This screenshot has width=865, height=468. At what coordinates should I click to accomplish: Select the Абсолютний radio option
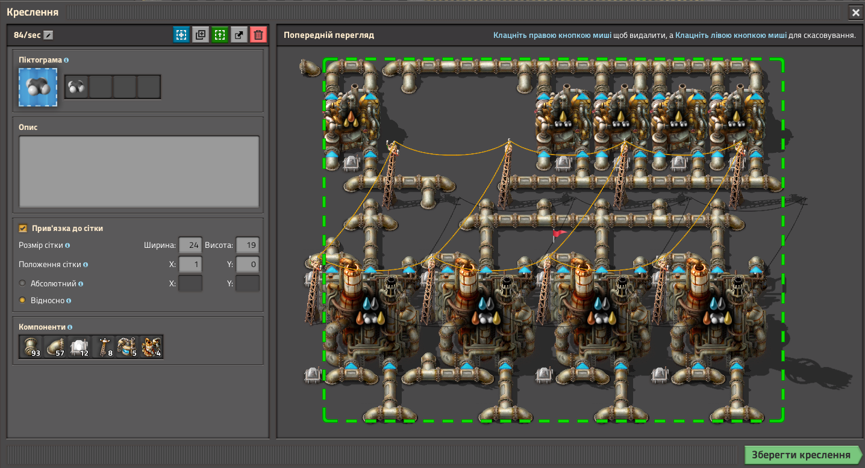(x=23, y=283)
